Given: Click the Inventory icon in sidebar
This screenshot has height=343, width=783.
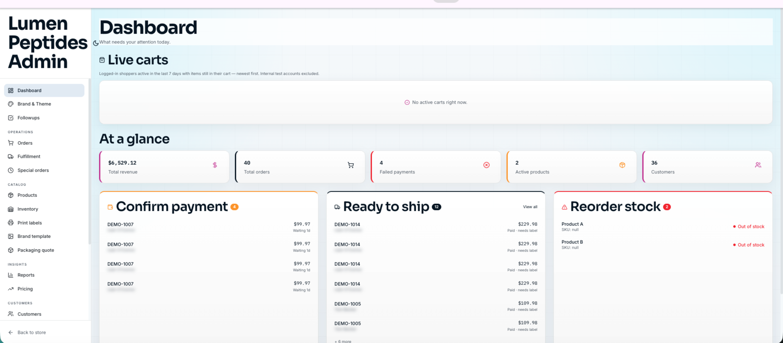Looking at the screenshot, I should 11,209.
